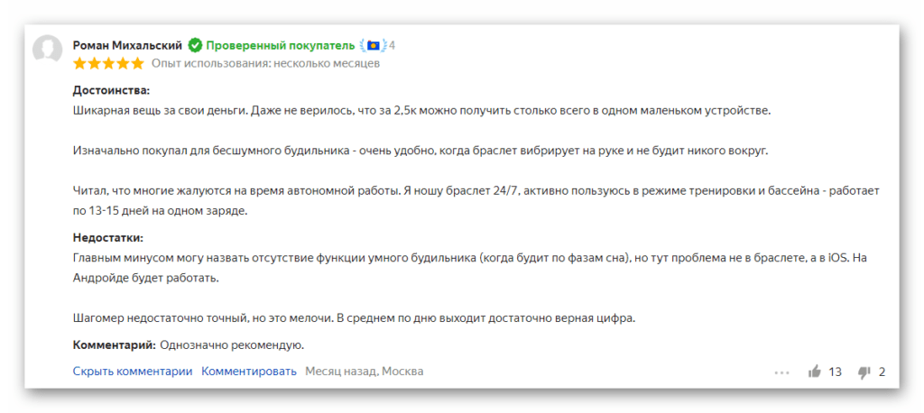Click line 'по 13-15 дней на одном заряде.'

pyautogui.click(x=160, y=212)
